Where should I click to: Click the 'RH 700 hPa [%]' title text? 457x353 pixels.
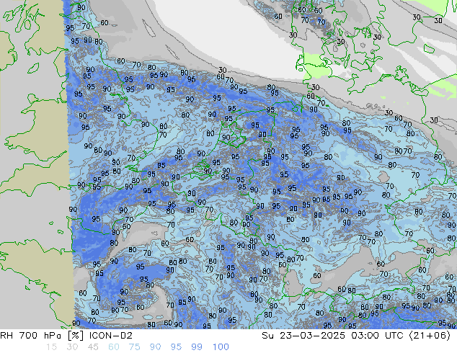click(x=42, y=336)
